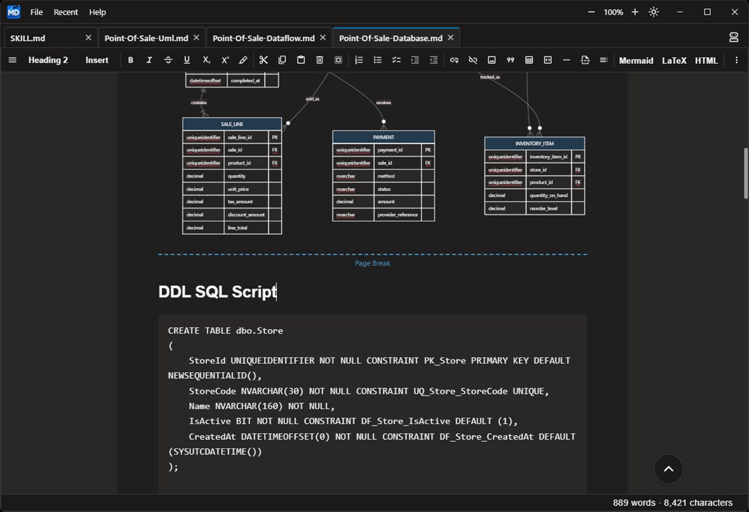Insert a numbered list

359,61
